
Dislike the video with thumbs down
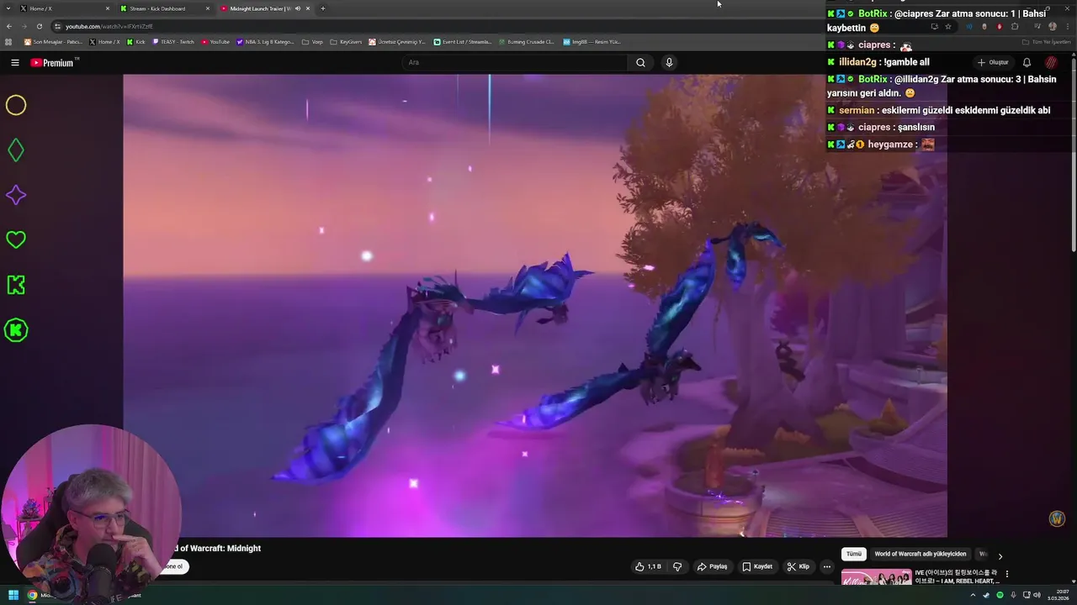pos(677,566)
